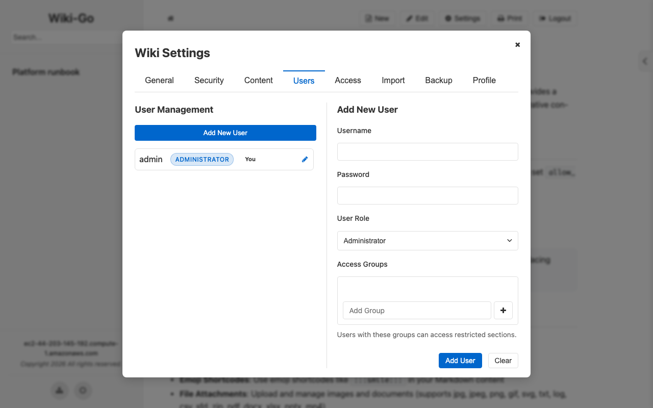Click the Add Group text field

point(417,310)
